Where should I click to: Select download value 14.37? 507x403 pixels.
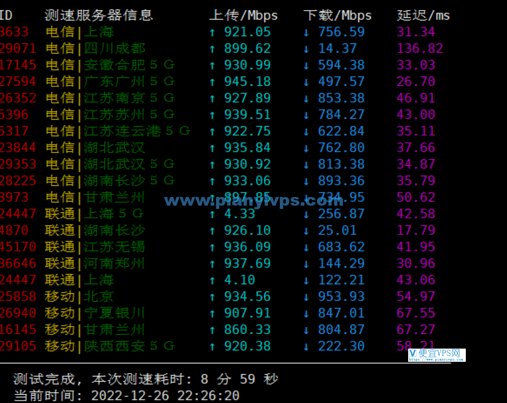(x=337, y=48)
